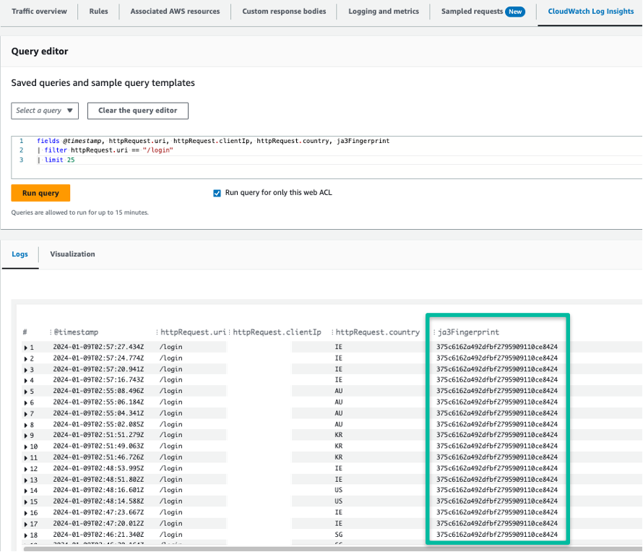Uncheck Run query for only this web ACL

[217, 193]
